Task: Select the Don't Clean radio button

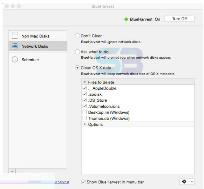Action: 78,36
